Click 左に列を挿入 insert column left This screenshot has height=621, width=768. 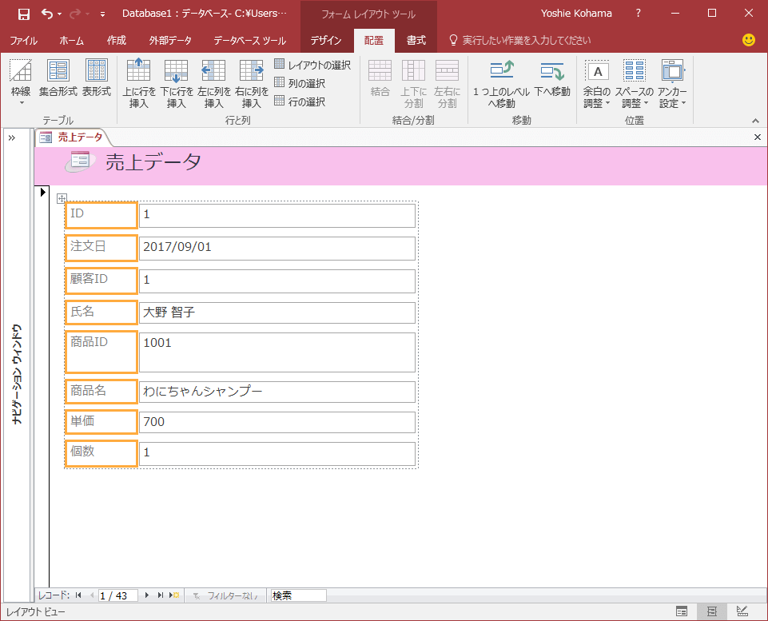(214, 83)
